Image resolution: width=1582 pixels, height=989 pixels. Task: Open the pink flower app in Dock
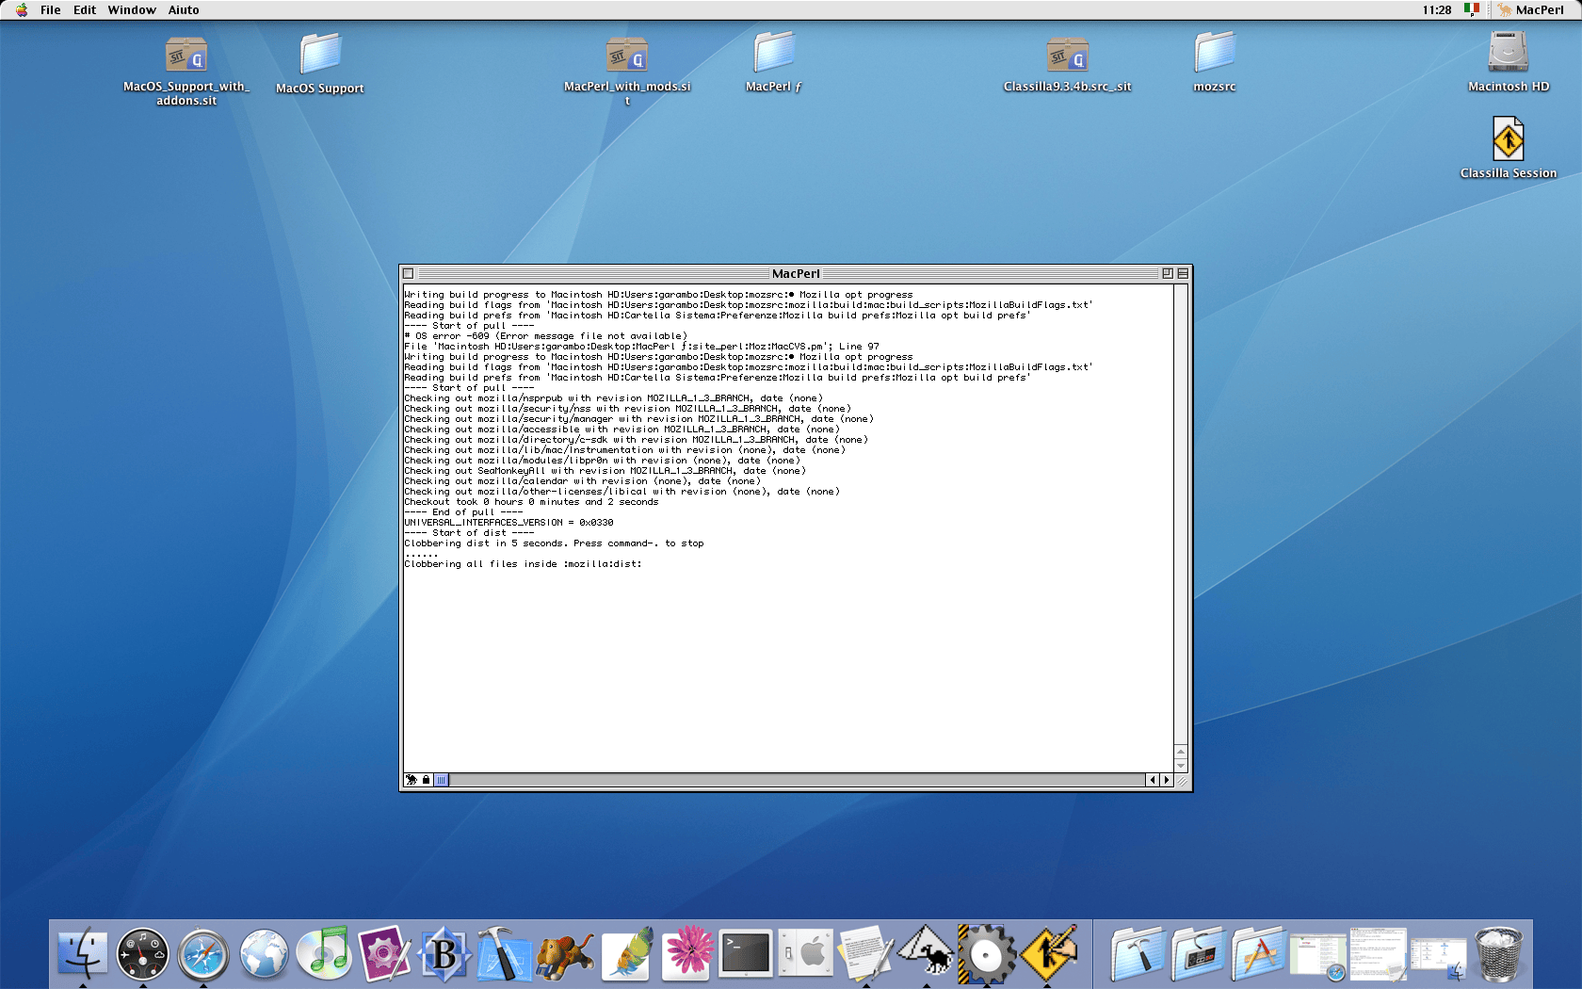[686, 953]
